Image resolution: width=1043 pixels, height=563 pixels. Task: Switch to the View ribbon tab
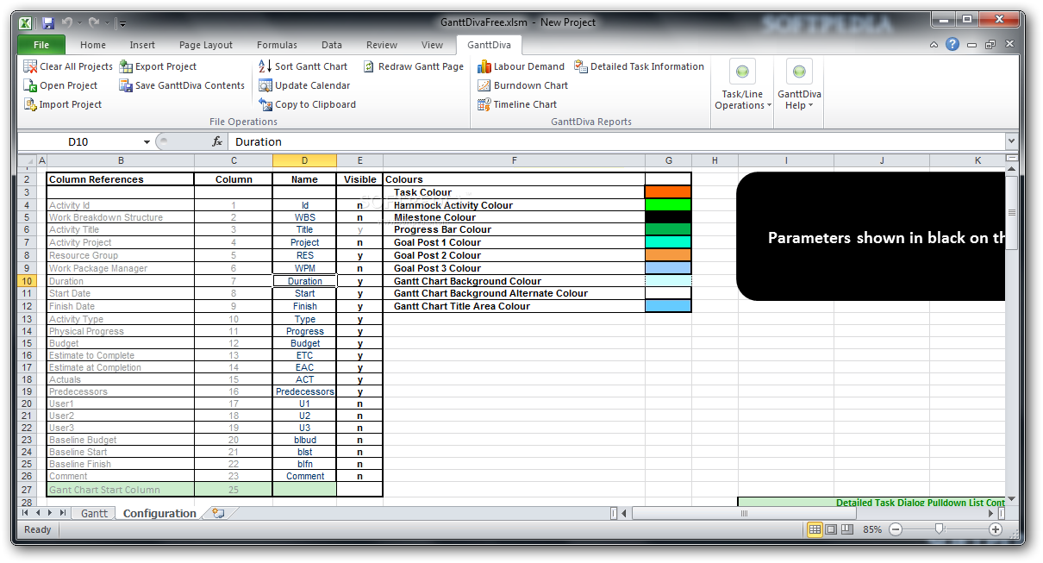(432, 45)
